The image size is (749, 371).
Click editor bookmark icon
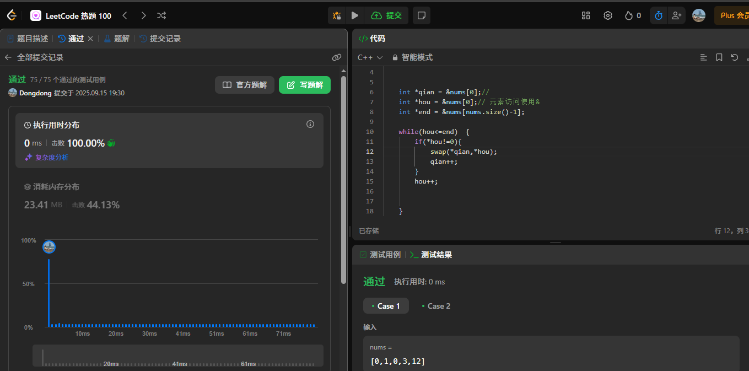(x=719, y=57)
